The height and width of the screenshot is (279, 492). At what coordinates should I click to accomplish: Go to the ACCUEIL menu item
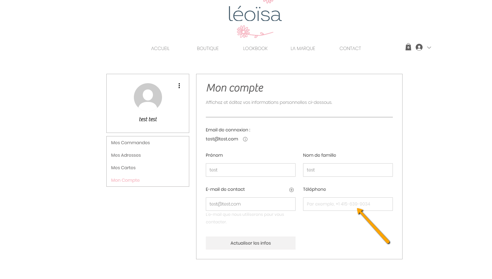(x=160, y=48)
